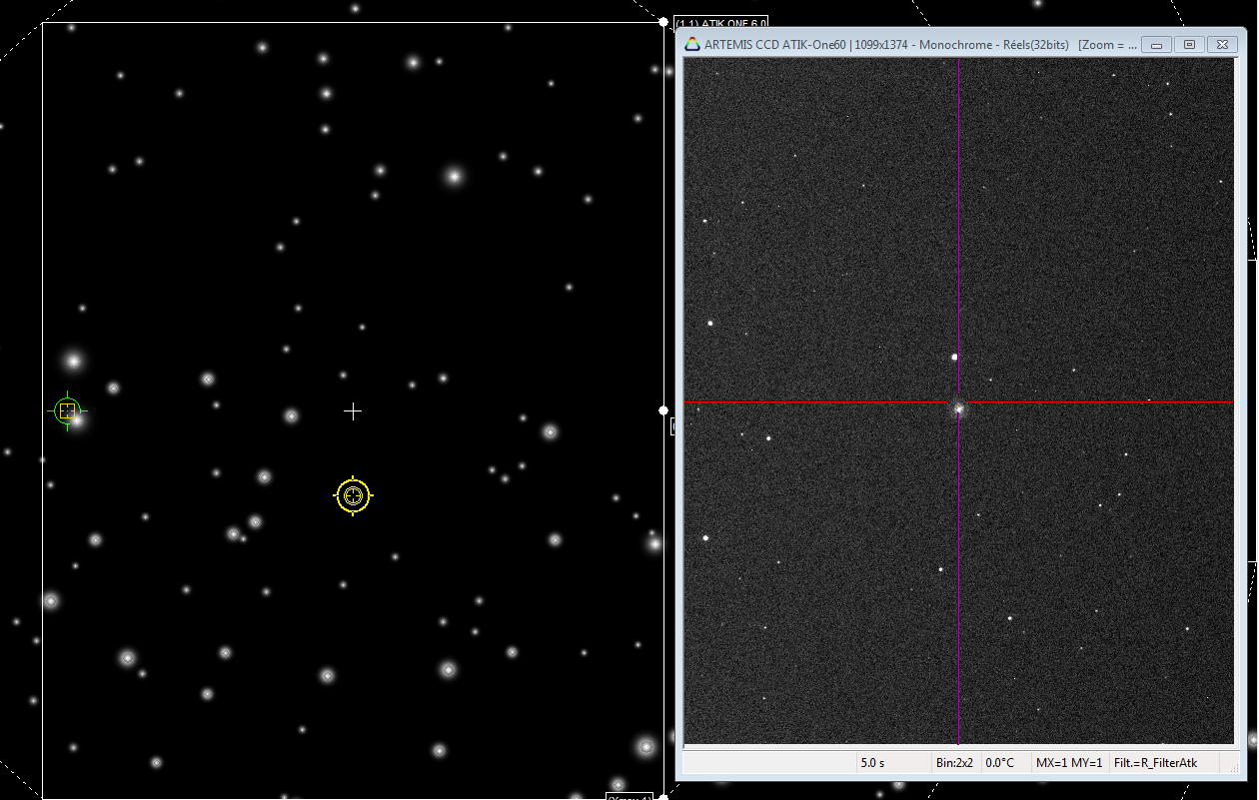
Task: Click the ARTEMIS CCD window title icon
Action: pyautogui.click(x=691, y=45)
